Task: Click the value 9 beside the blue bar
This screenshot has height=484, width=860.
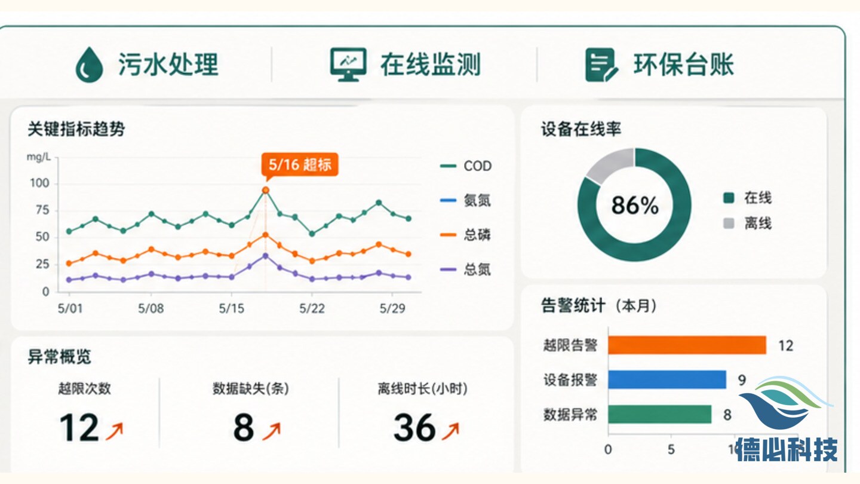Action: [742, 380]
